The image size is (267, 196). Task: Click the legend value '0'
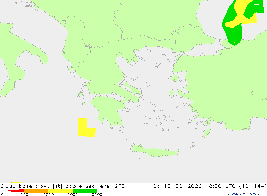pyautogui.click(x=2, y=194)
